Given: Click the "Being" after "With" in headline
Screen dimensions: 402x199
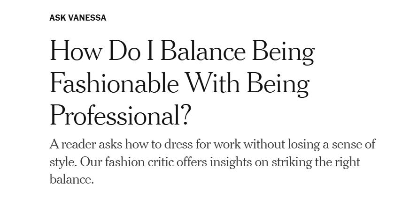Looking at the screenshot, I should coord(278,83).
